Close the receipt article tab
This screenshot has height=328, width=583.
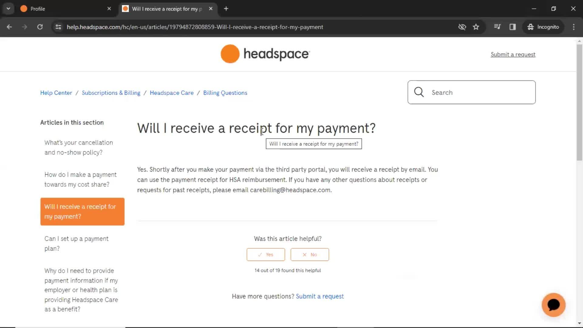pos(211,9)
